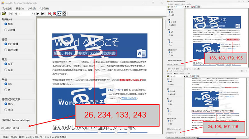Viewport: 249px width, 139px height.
Task: Zoom in within the 136,189,179,195 window
Action: pyautogui.click(x=194, y=7)
